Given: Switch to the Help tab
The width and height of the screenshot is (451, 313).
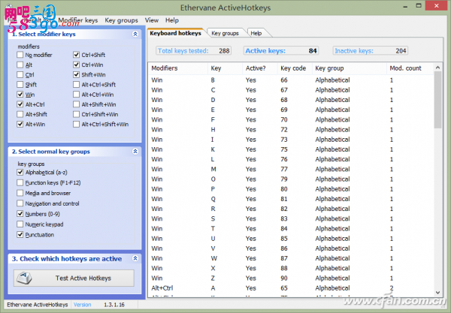Looking at the screenshot, I should [256, 33].
